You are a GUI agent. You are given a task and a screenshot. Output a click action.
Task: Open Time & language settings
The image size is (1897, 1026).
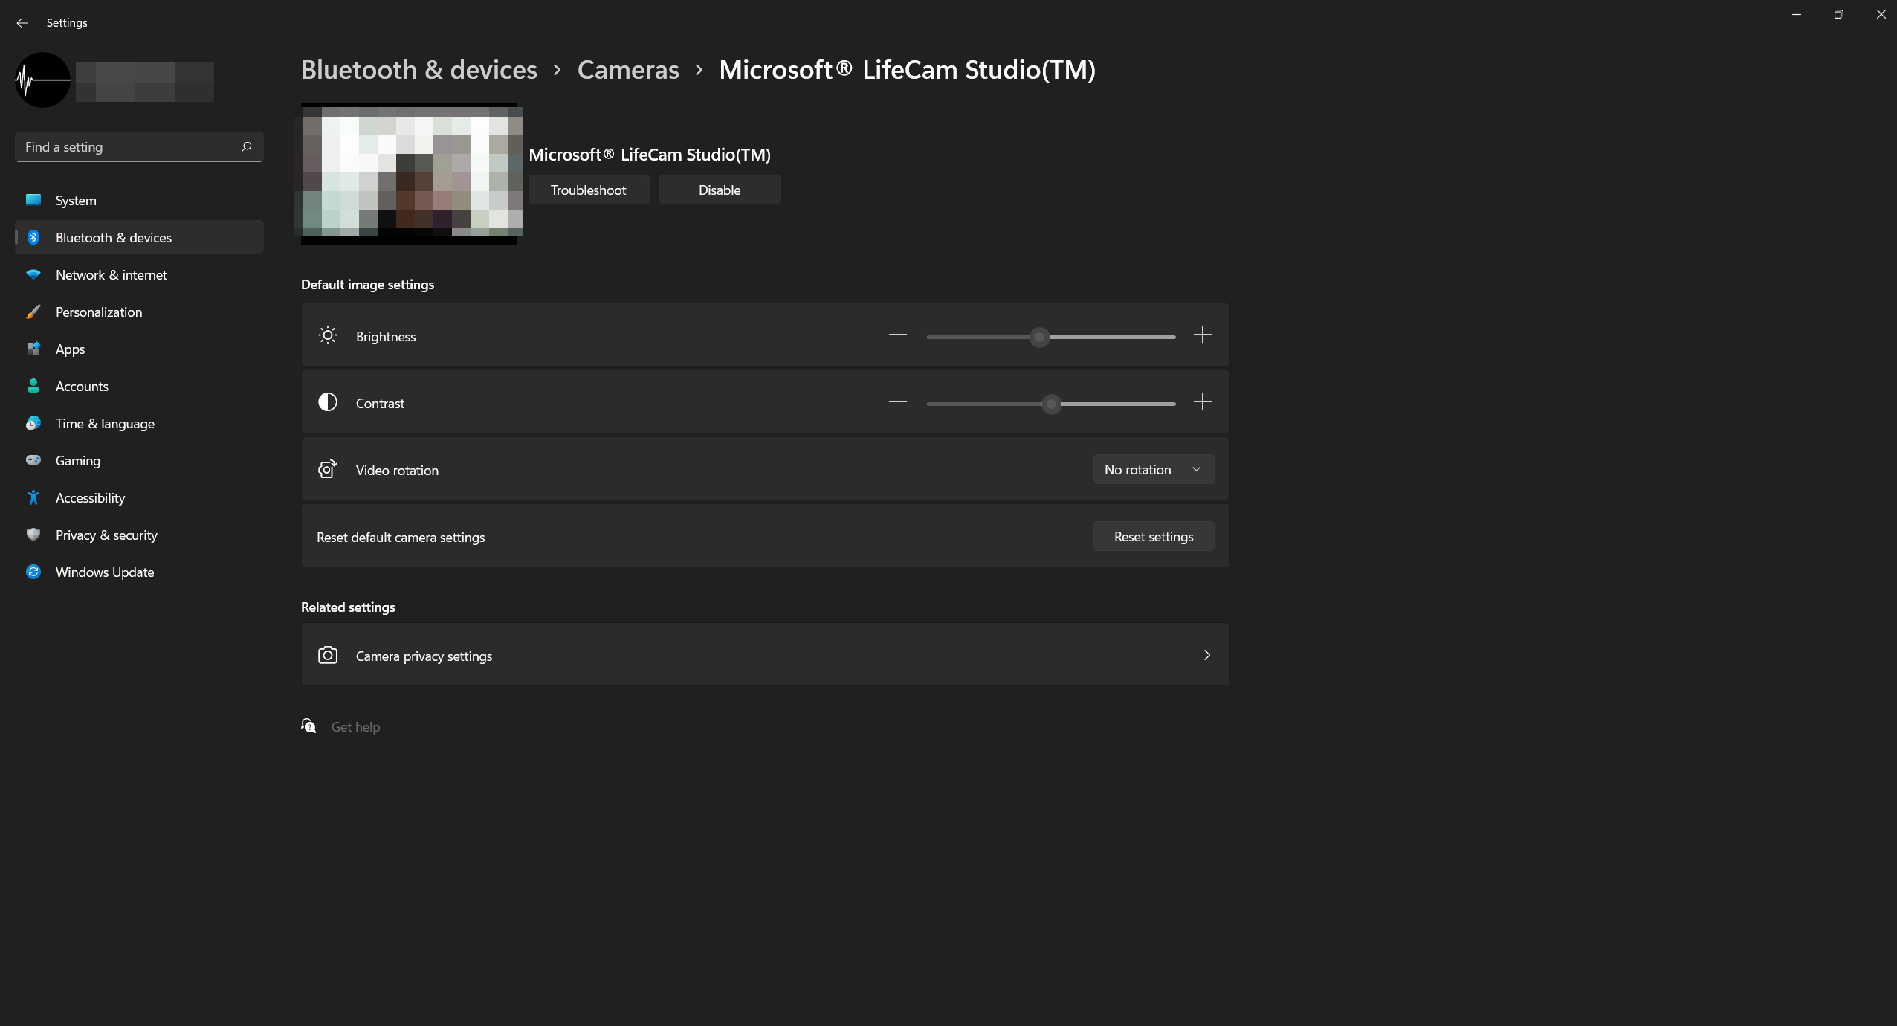pos(139,423)
